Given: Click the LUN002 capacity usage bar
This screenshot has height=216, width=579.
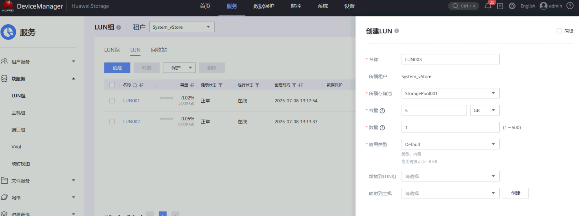Looking at the screenshot, I should (x=166, y=119).
